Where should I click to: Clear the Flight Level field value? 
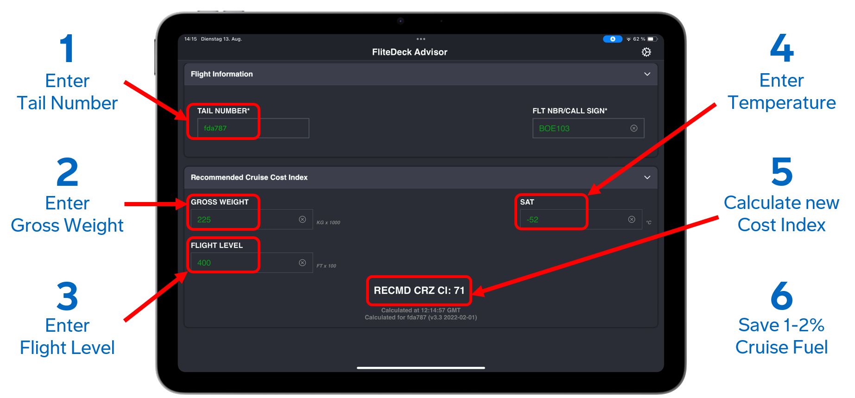pyautogui.click(x=302, y=263)
